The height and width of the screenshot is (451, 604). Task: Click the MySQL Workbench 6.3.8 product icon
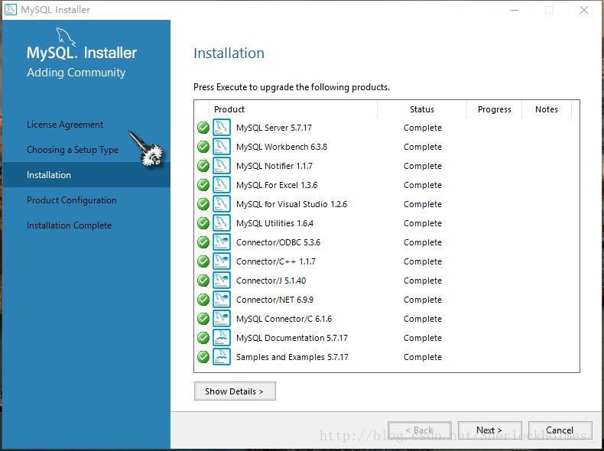coord(222,147)
